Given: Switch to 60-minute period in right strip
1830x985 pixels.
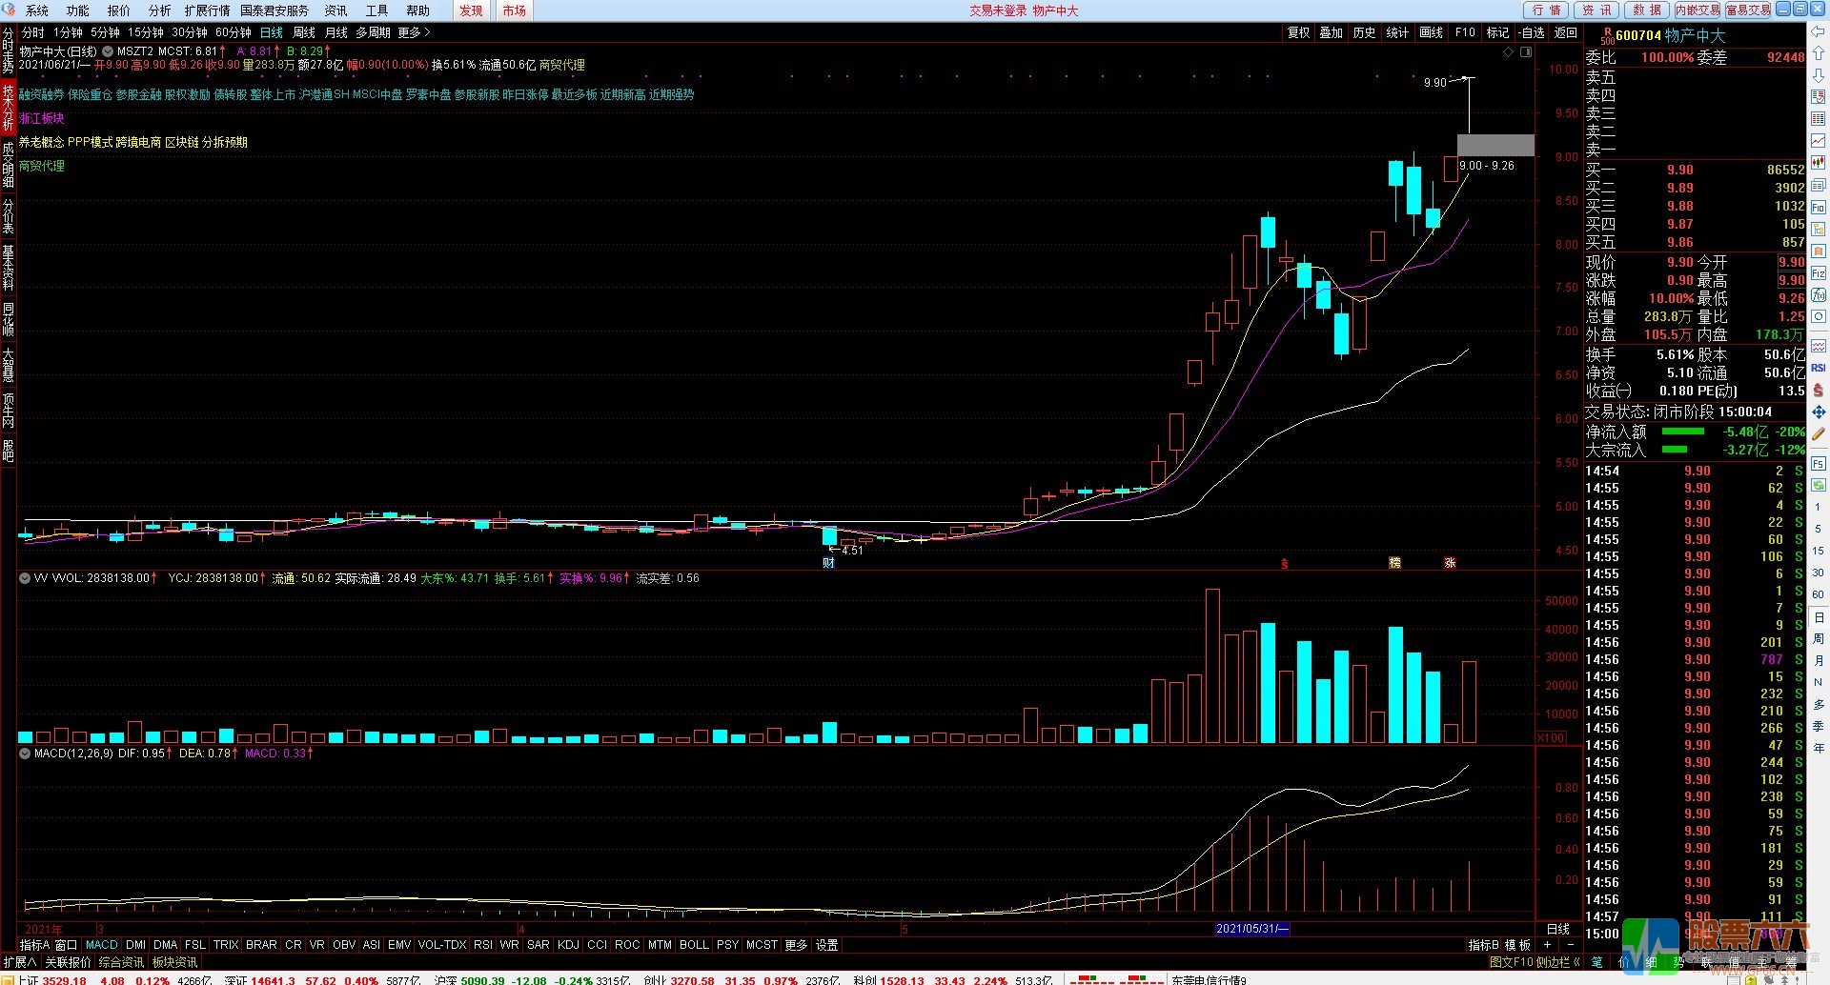Looking at the screenshot, I should (x=1818, y=594).
